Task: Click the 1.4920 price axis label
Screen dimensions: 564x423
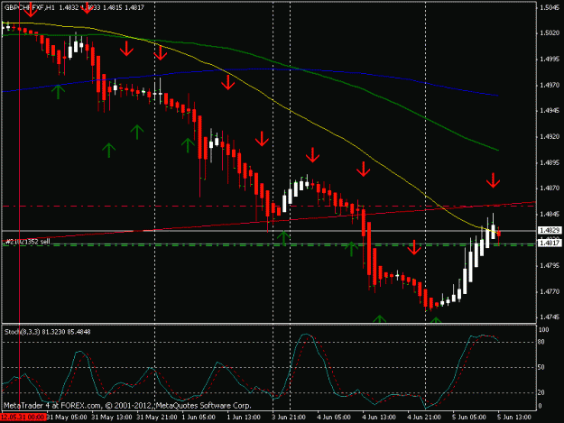Action: pyautogui.click(x=550, y=136)
